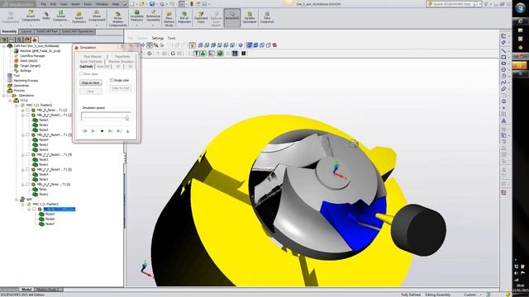Click the Simulation speed slider handle

click(x=127, y=117)
